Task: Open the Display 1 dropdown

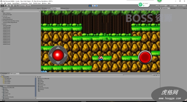Action: (x=45, y=10)
